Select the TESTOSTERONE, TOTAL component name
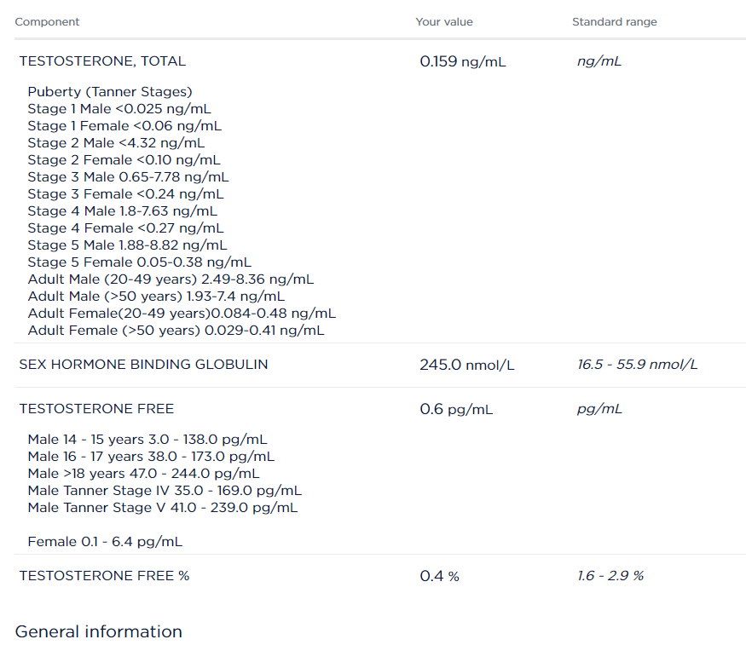The image size is (746, 645). tap(102, 61)
